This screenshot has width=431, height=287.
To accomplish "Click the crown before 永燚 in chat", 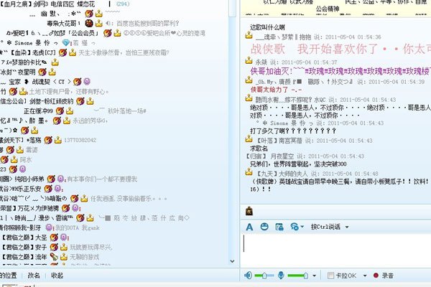I will tap(249, 61).
